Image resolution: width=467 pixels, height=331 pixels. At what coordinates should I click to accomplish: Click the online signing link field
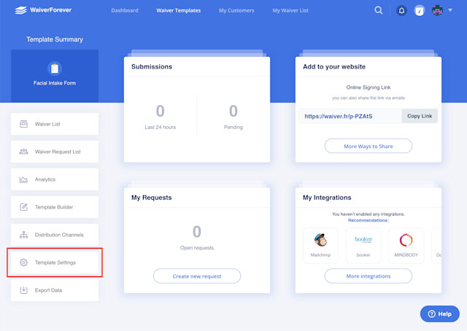point(350,116)
